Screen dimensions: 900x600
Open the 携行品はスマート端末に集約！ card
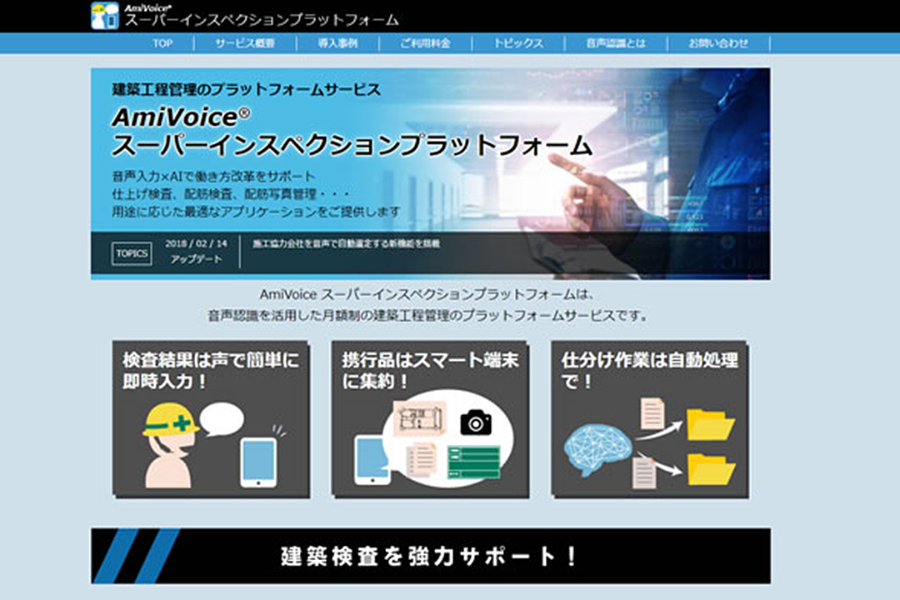(x=431, y=420)
